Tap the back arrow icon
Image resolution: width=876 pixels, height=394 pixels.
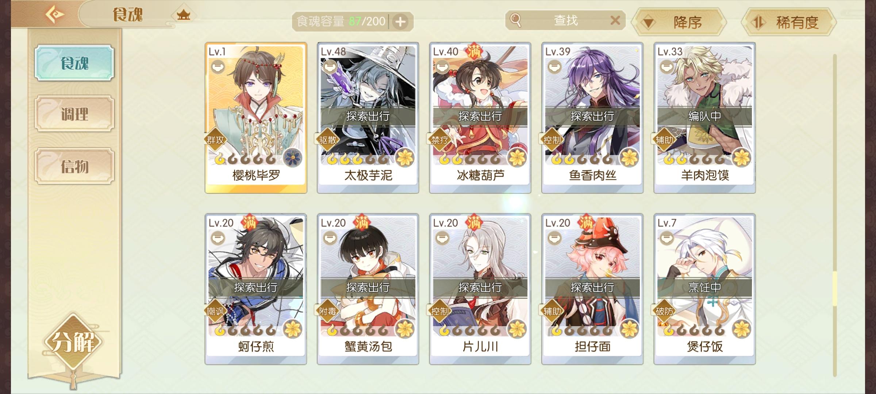click(54, 15)
